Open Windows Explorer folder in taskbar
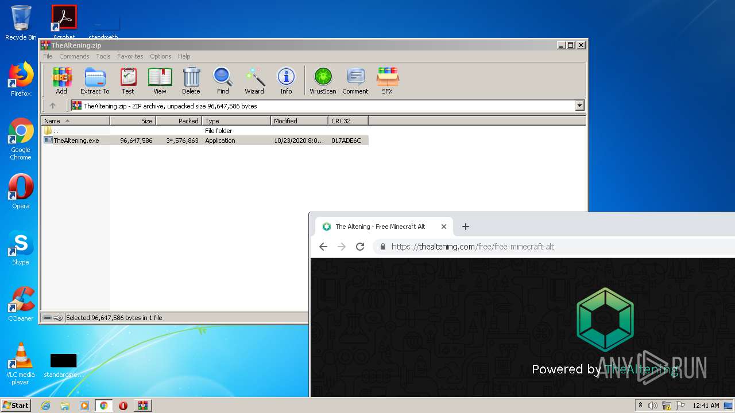Viewport: 735px width, 413px height. point(65,406)
